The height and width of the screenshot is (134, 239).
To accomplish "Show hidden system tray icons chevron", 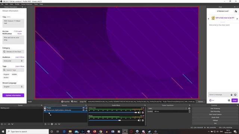I will (x=209, y=131).
